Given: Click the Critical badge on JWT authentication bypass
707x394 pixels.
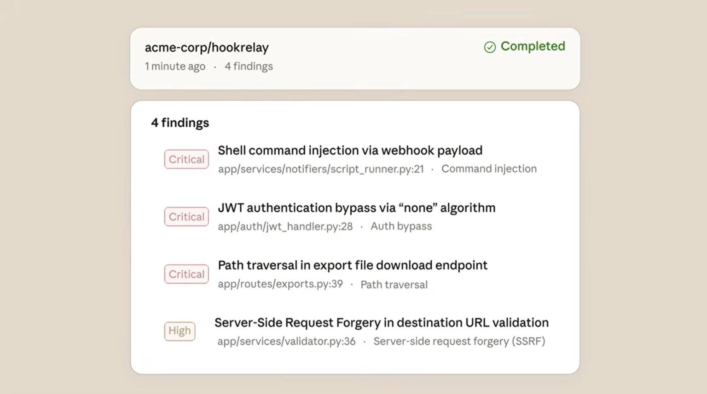Looking at the screenshot, I should (x=186, y=217).
